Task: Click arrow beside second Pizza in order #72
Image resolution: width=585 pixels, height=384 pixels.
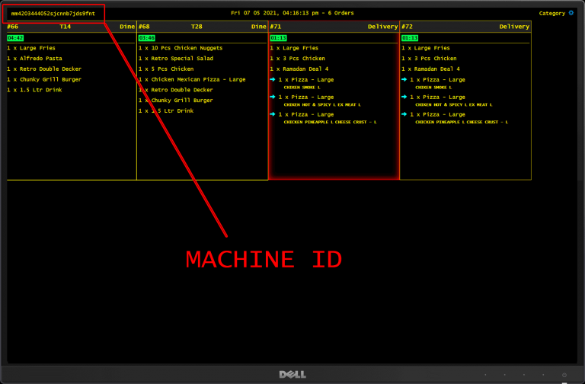Action: 405,97
